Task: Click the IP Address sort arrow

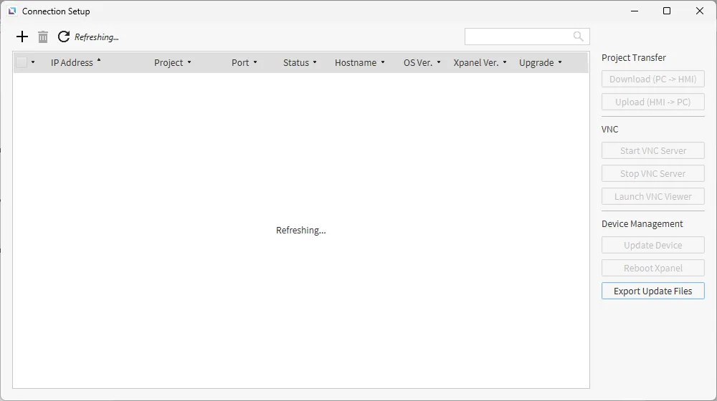Action: [x=99, y=61]
